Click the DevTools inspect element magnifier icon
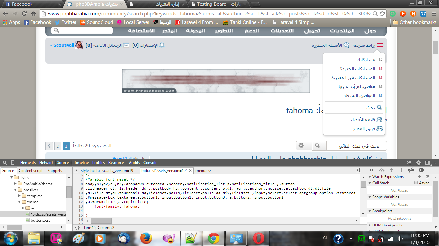439x246 pixels. click(5, 163)
